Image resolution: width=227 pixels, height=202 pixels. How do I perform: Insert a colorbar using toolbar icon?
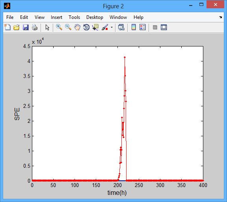tap(134, 27)
